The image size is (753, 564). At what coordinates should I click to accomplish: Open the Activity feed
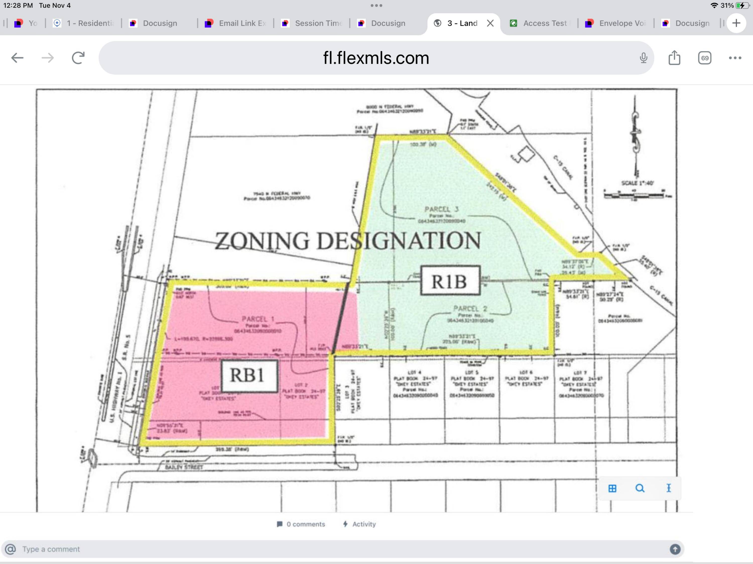click(x=359, y=524)
